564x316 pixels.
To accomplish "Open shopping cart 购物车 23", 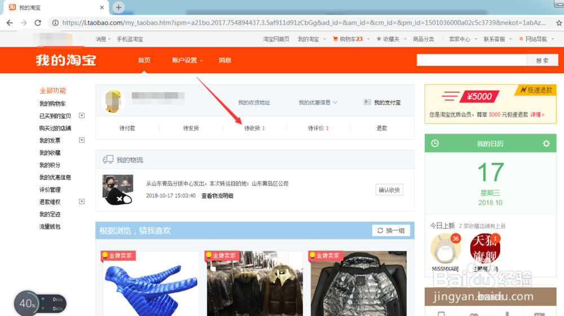I will tap(348, 39).
